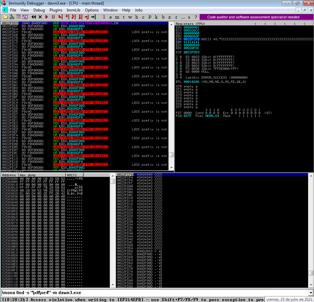This screenshot has width=314, height=302.
Task: Open the command history dropdown arrow
Action: point(311,293)
